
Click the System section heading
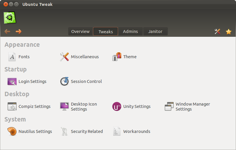pos(15,119)
